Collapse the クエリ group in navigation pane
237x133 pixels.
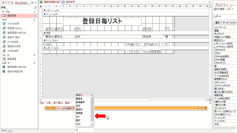point(34,20)
